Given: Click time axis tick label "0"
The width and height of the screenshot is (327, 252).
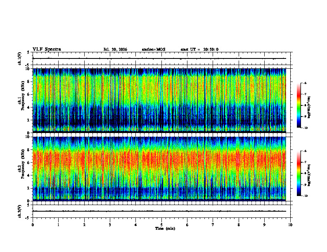Looking at the screenshot, I should (33, 225).
